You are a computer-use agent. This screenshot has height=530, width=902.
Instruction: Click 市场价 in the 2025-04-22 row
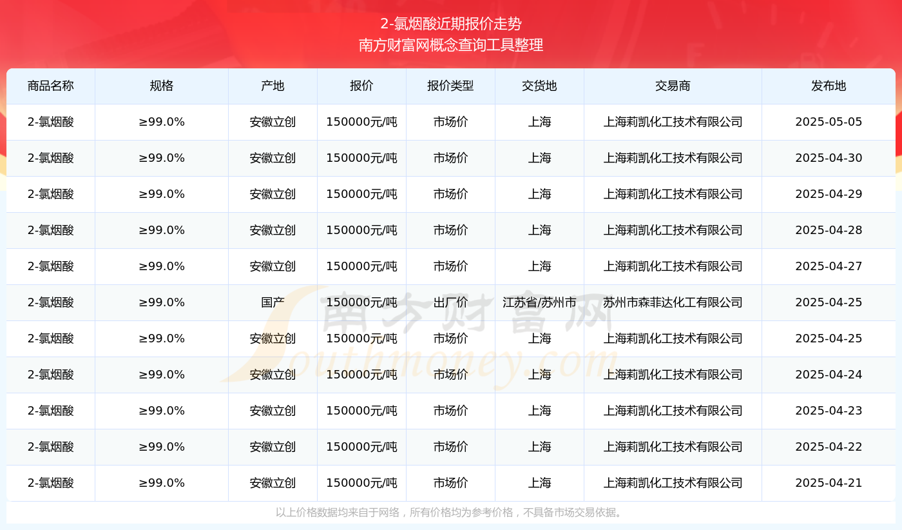pyautogui.click(x=450, y=447)
